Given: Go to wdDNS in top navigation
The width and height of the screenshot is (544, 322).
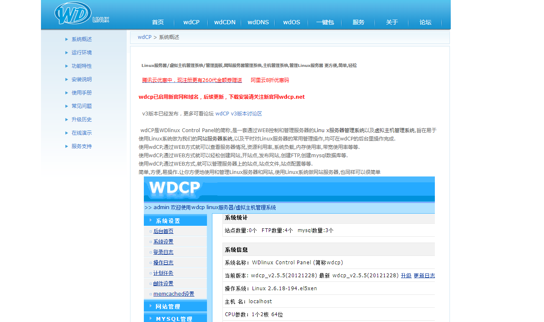Looking at the screenshot, I should pos(258,23).
